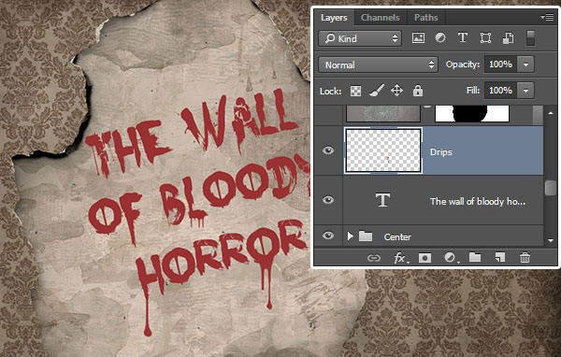
Task: Switch to the Layers tab
Action: tap(334, 18)
